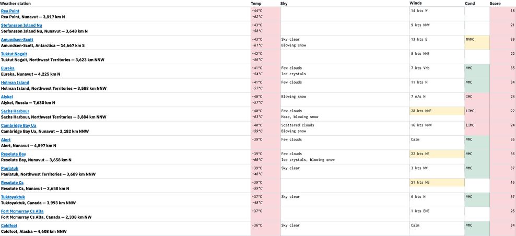Click the Amundsen-Scott station link

pos(17,40)
